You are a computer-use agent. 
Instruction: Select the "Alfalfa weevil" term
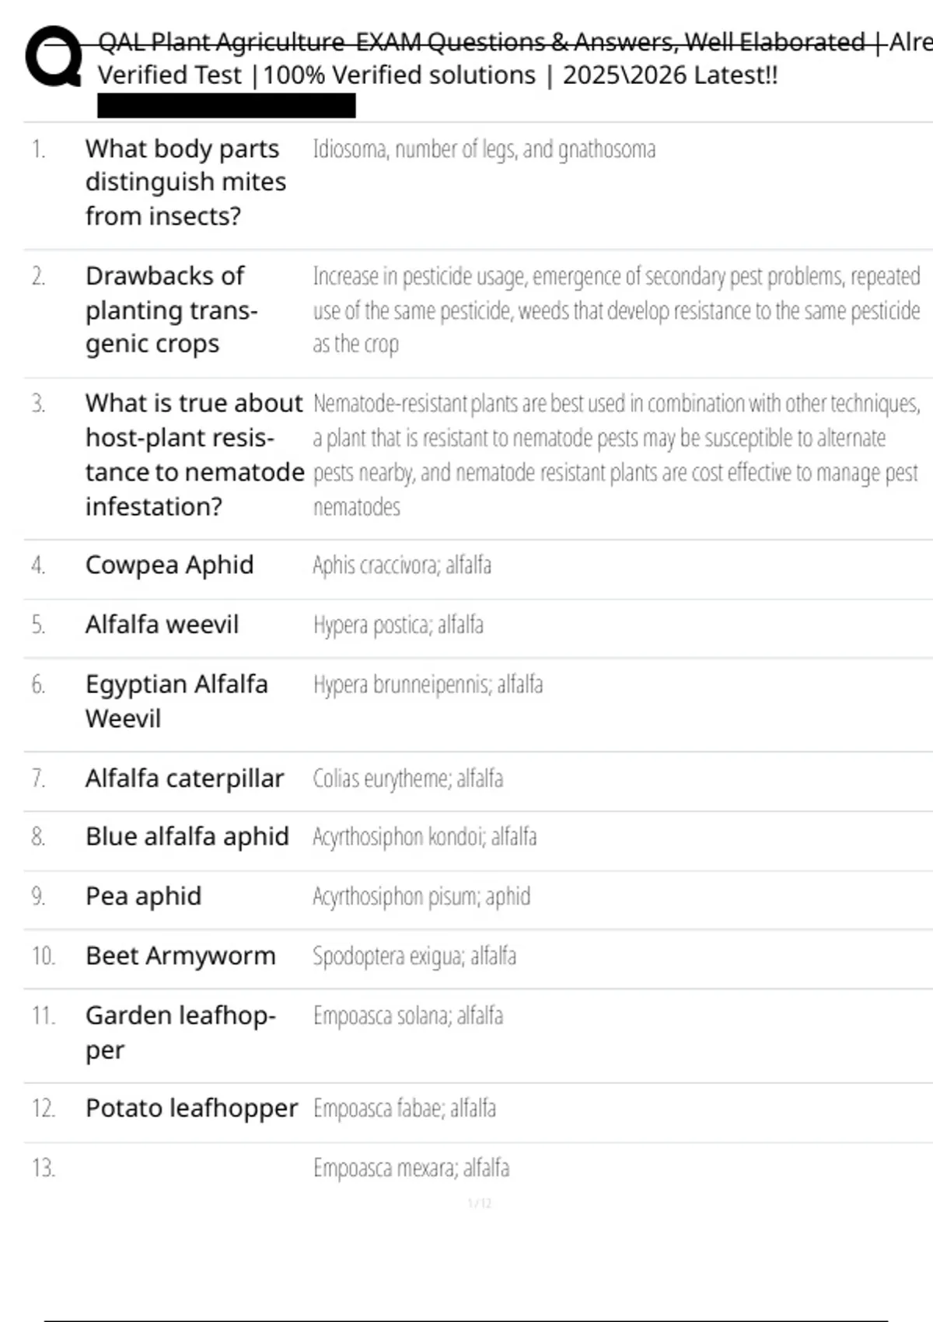pyautogui.click(x=162, y=624)
